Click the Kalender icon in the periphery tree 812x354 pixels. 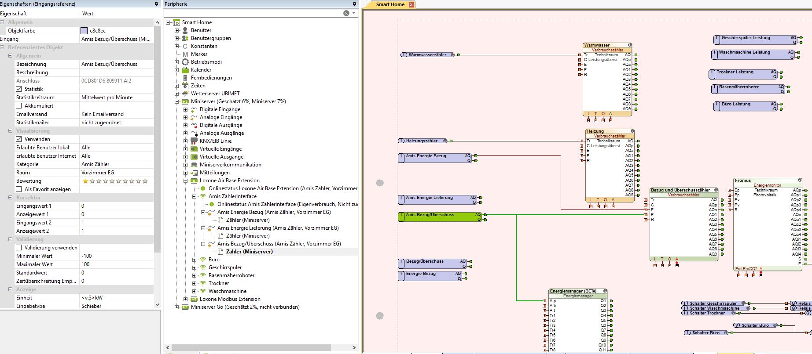pyautogui.click(x=185, y=70)
